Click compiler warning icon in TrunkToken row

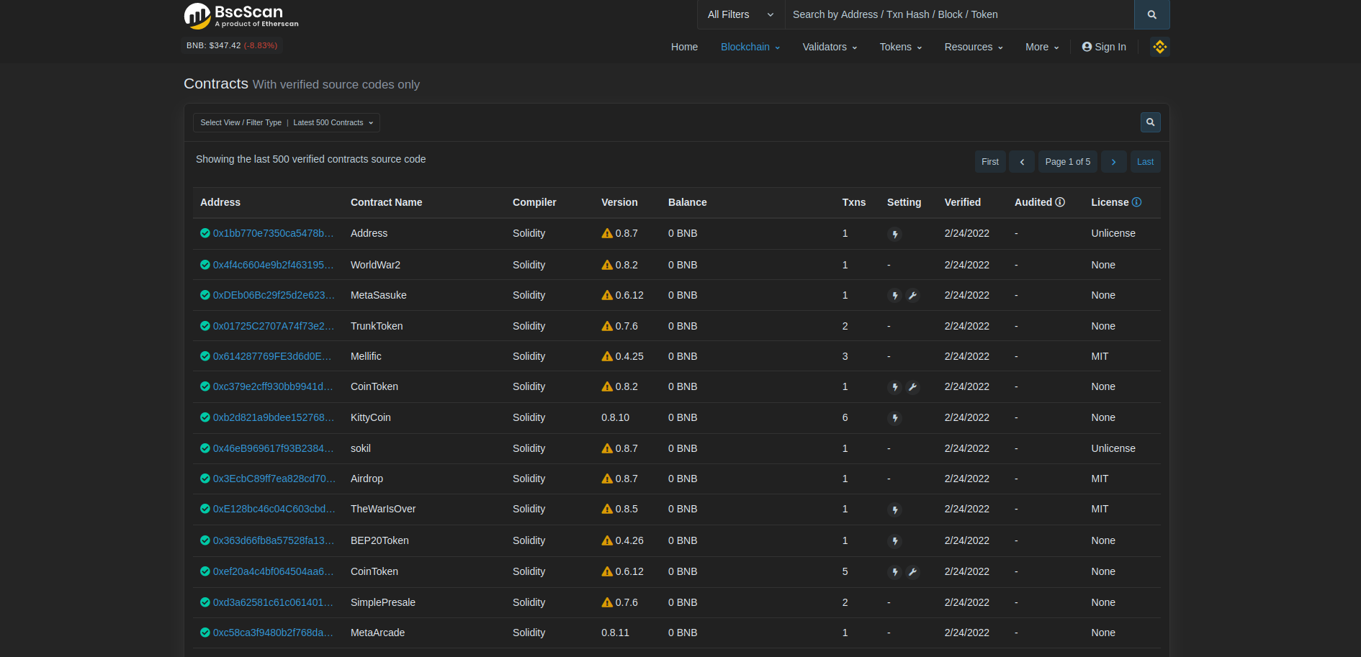(607, 326)
